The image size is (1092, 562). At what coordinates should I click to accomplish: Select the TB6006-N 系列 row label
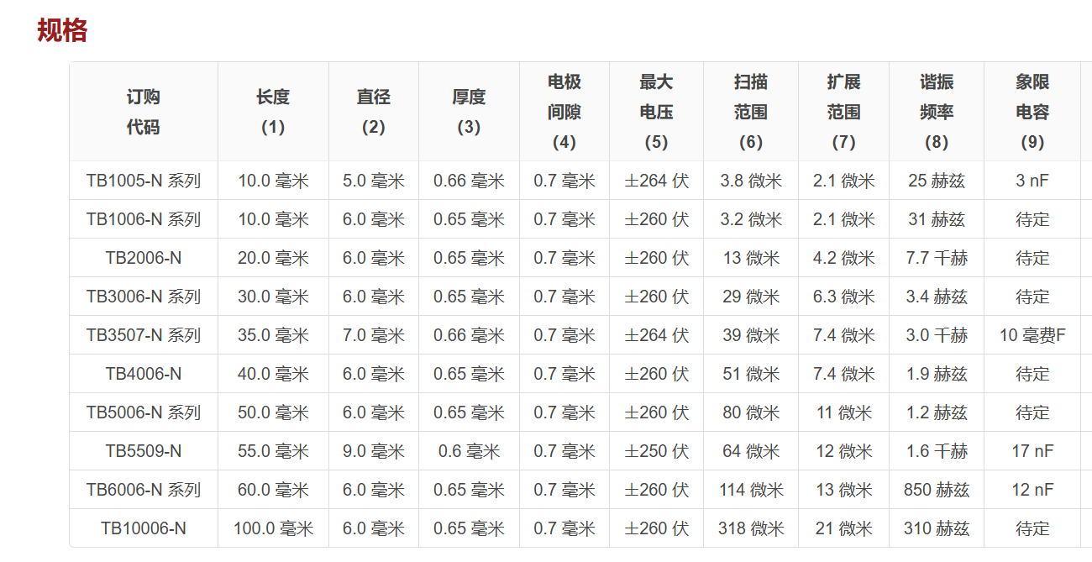coord(144,490)
